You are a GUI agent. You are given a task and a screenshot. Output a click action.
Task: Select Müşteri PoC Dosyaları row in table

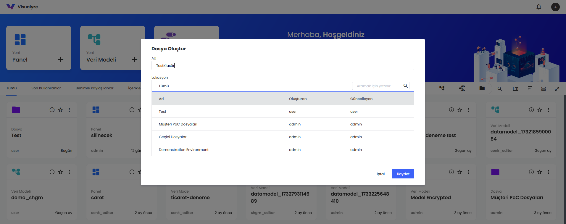pos(283,124)
